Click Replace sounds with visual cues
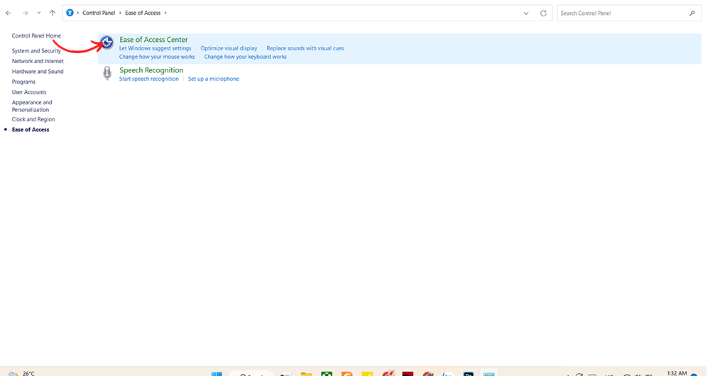Screen dimensions: 710x376 [305, 48]
